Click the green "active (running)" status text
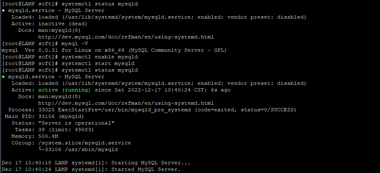The width and height of the screenshot is (380, 173). pos(64,90)
